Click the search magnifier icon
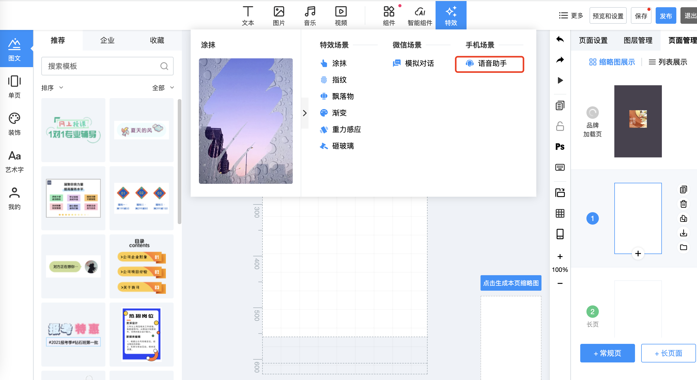Screen dimensions: 697x380 pyautogui.click(x=164, y=66)
